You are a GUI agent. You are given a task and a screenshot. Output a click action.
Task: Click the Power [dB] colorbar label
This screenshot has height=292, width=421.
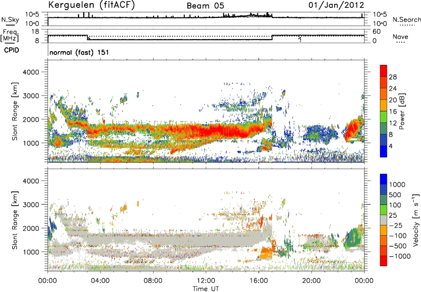pos(402,111)
